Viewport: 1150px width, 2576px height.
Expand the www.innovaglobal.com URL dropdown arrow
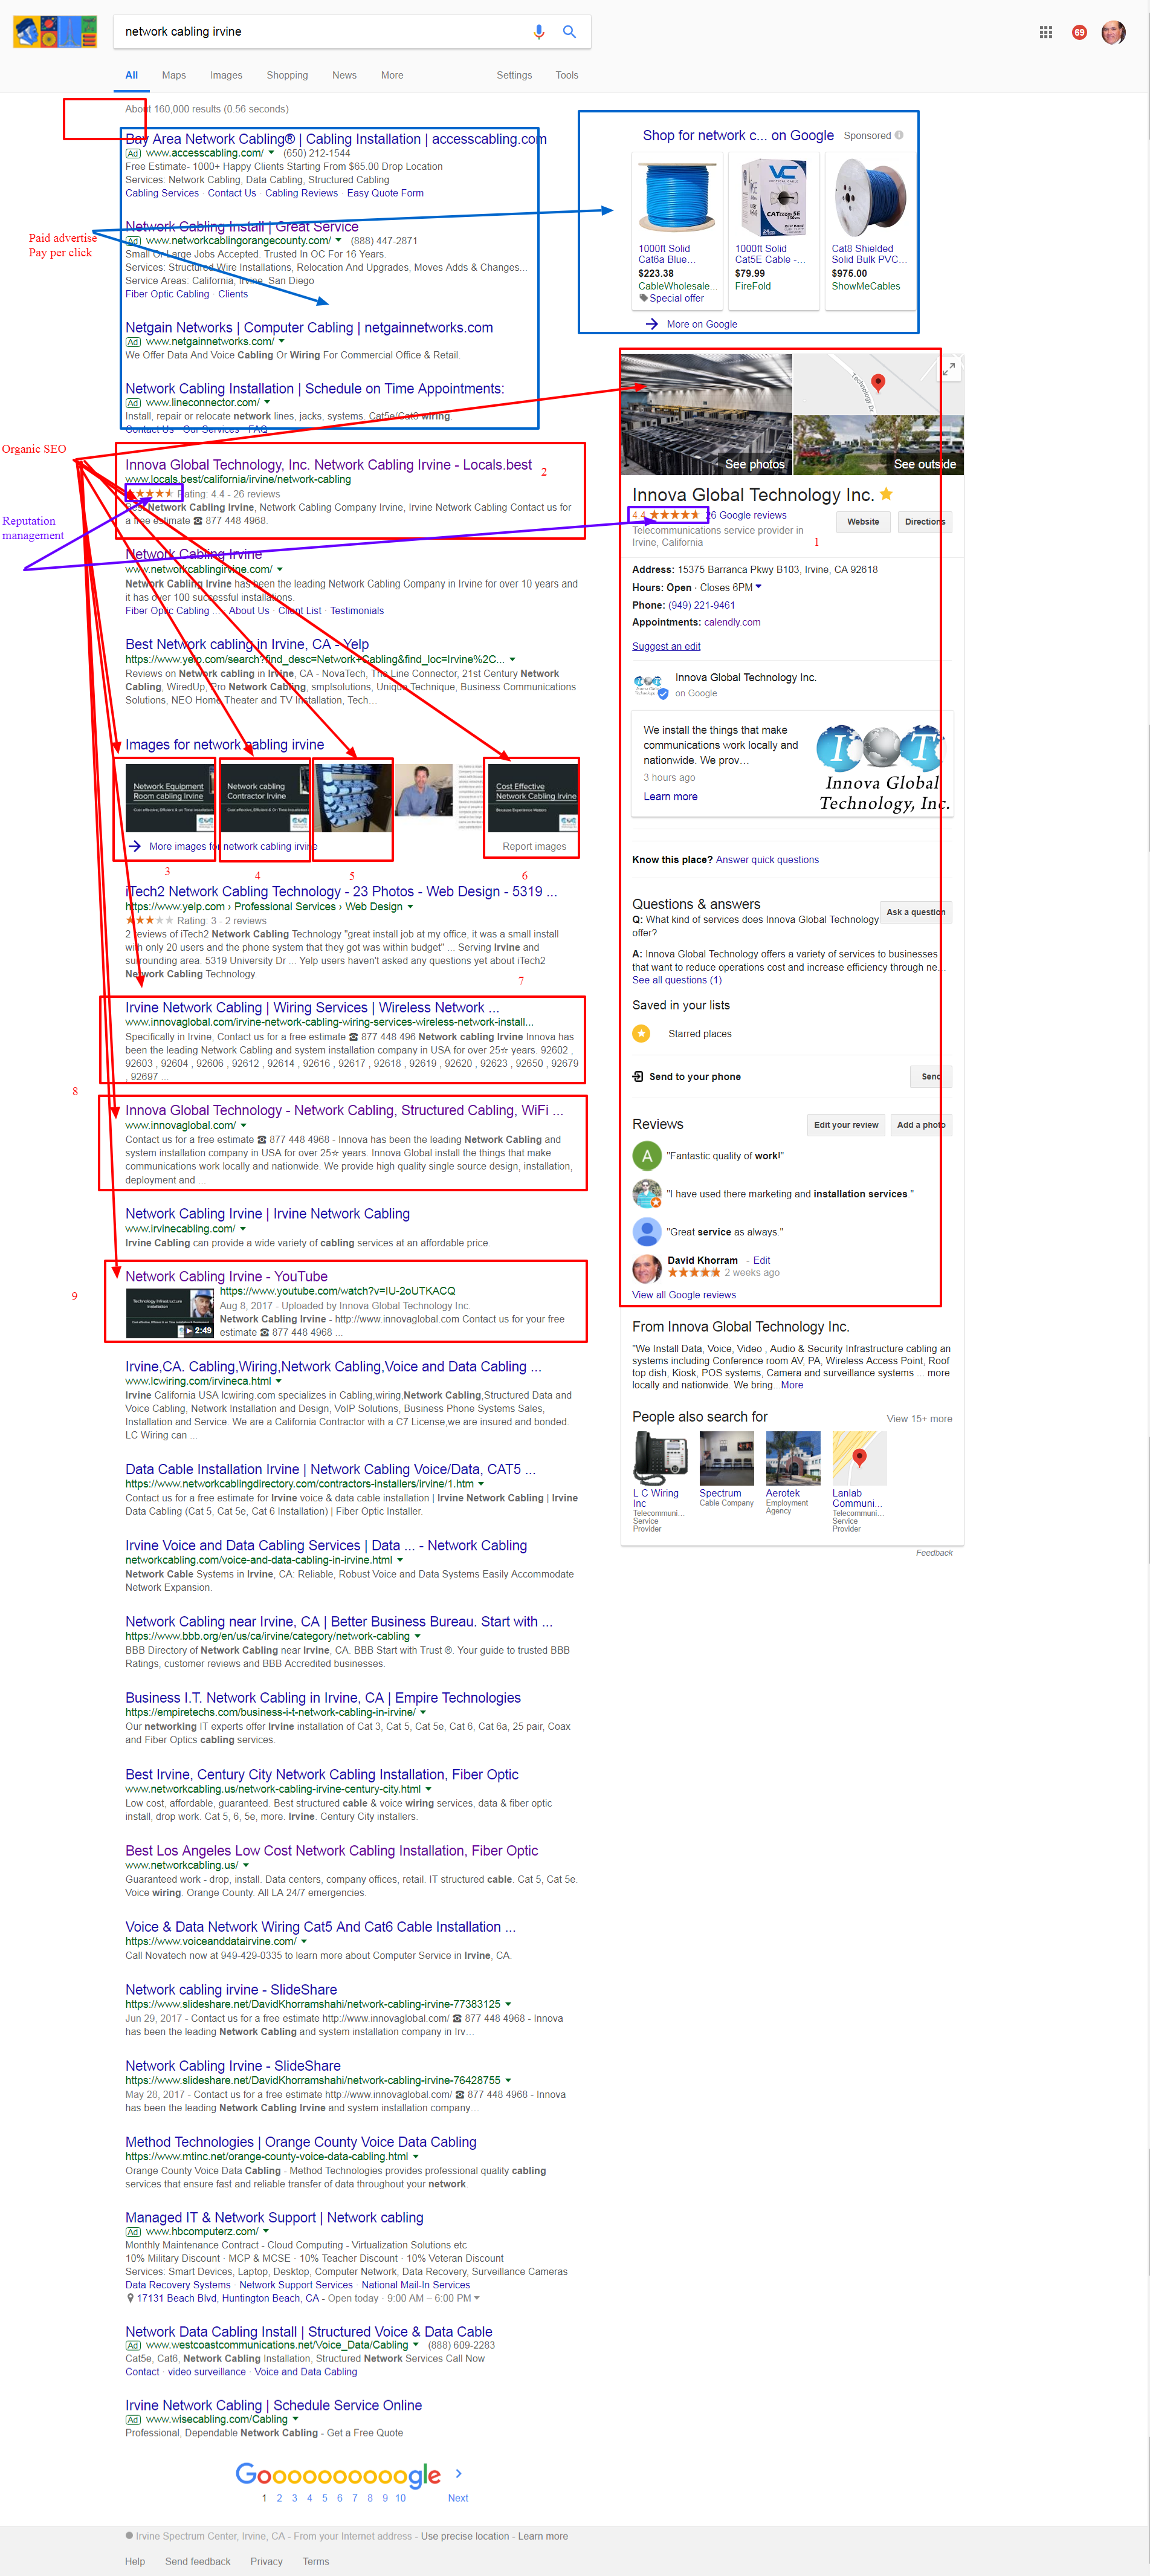[x=243, y=1125]
